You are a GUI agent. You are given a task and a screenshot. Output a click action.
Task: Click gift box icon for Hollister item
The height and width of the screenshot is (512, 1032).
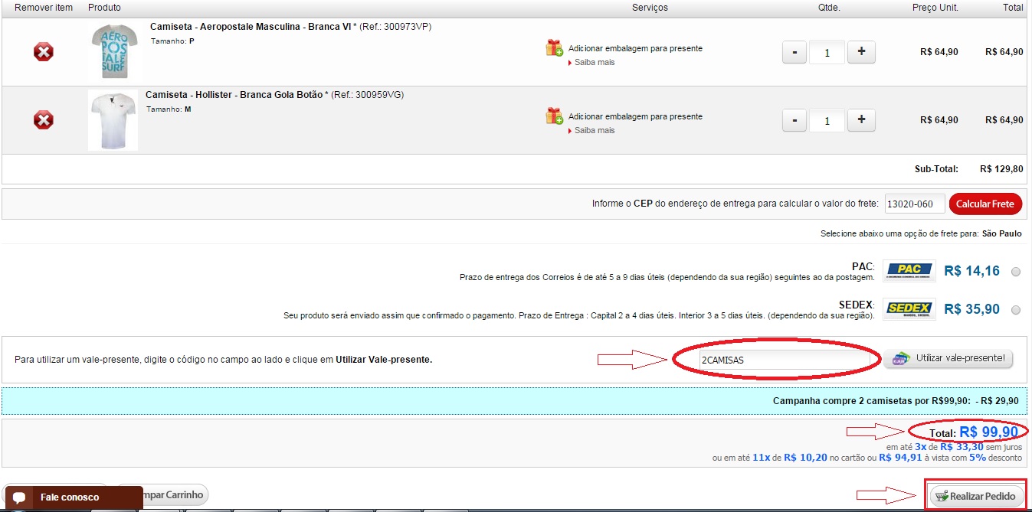(554, 116)
